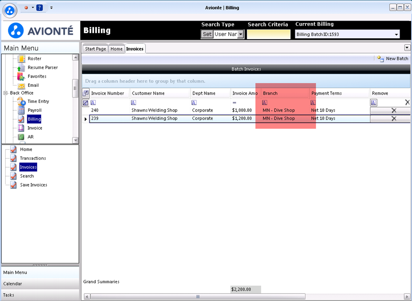The height and width of the screenshot is (301, 412).
Task: Open the Tasks navigation pane
Action: 40,295
